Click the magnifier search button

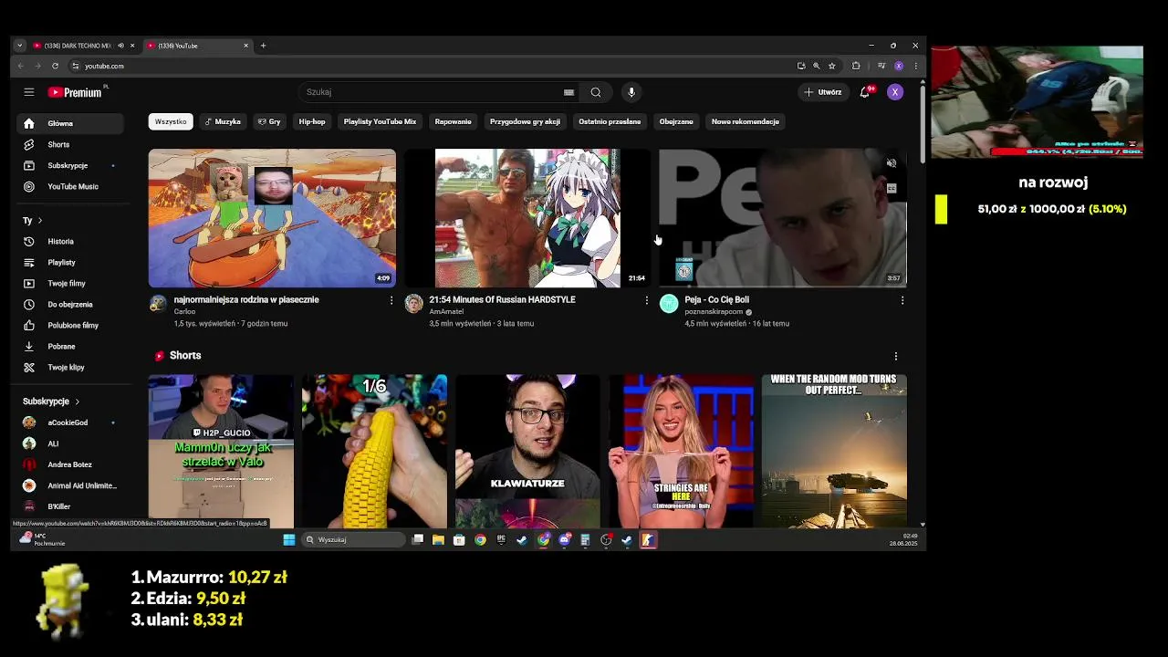point(596,92)
